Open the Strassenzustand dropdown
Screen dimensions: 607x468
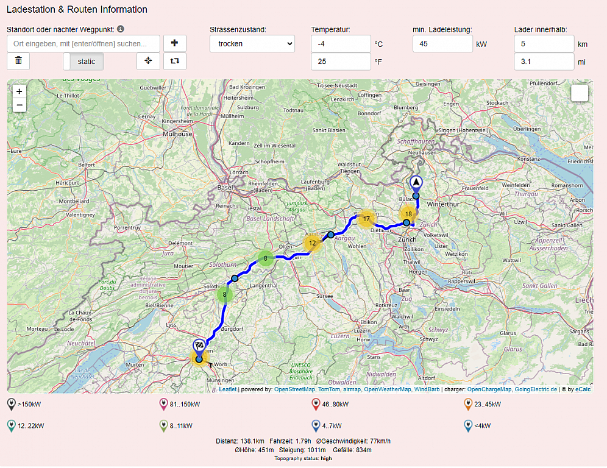tap(252, 44)
